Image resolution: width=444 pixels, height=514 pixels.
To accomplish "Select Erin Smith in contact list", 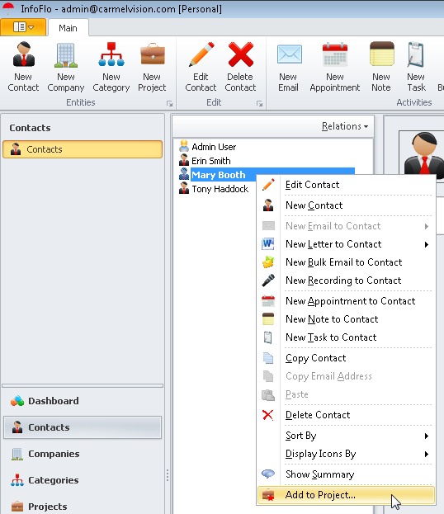I will pos(210,161).
